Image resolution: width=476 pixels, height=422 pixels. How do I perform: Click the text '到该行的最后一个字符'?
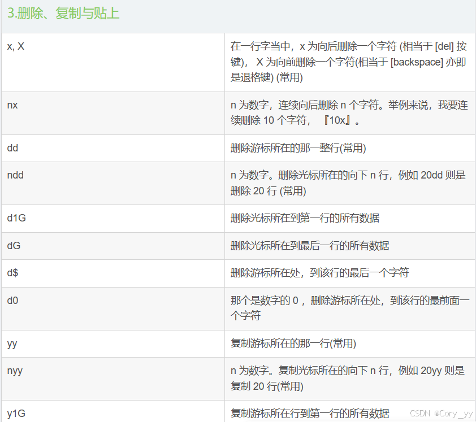coord(359,273)
